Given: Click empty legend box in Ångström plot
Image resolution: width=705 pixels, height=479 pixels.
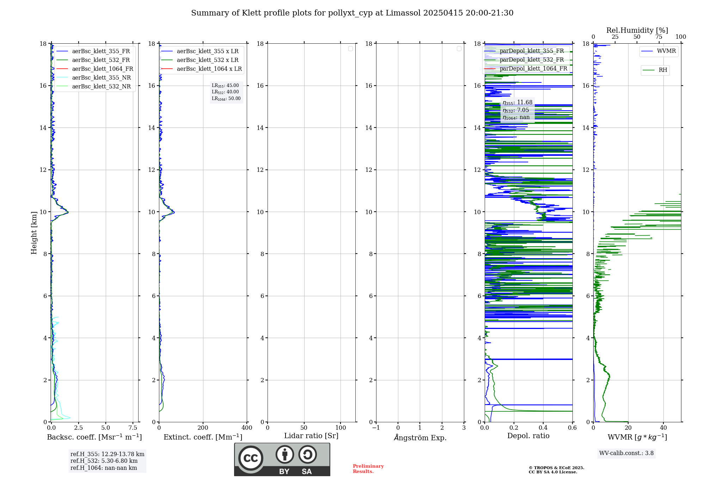Looking at the screenshot, I should [459, 49].
